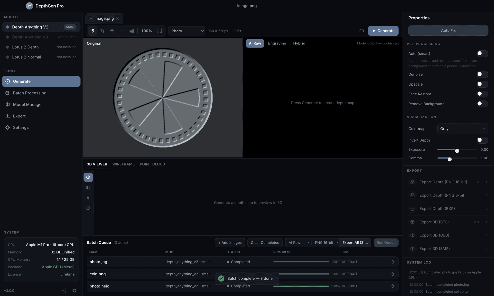Adjust the Gamma slider handle
The image size is (494, 296).
(449, 159)
